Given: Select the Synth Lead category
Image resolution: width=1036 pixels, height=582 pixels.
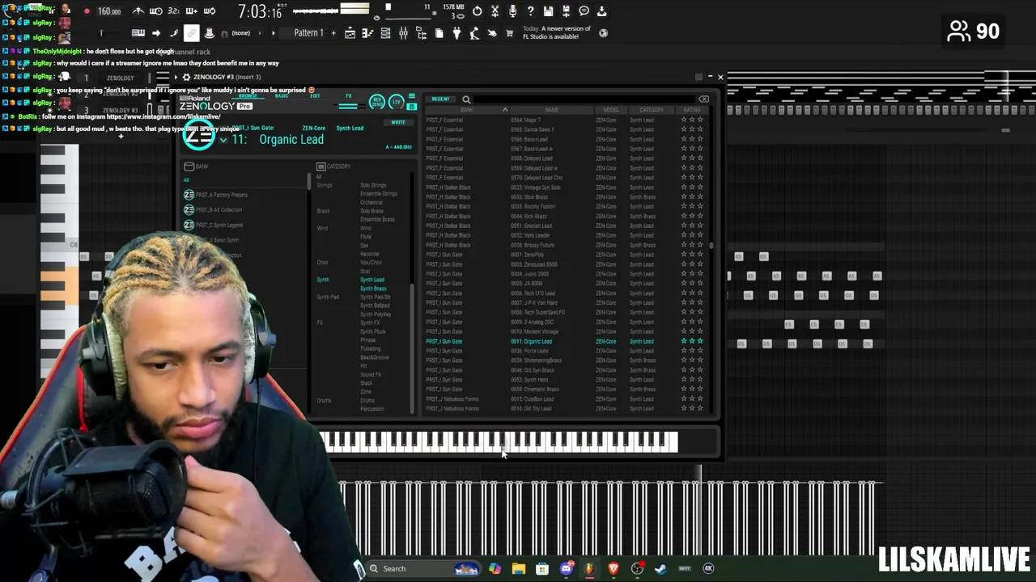Looking at the screenshot, I should (372, 280).
